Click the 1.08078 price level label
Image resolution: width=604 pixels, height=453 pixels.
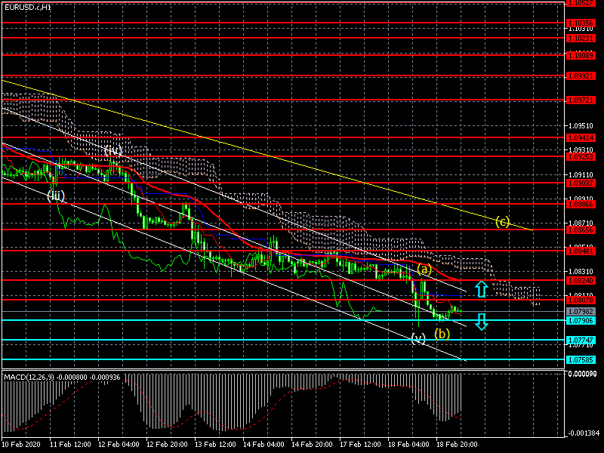coord(581,300)
